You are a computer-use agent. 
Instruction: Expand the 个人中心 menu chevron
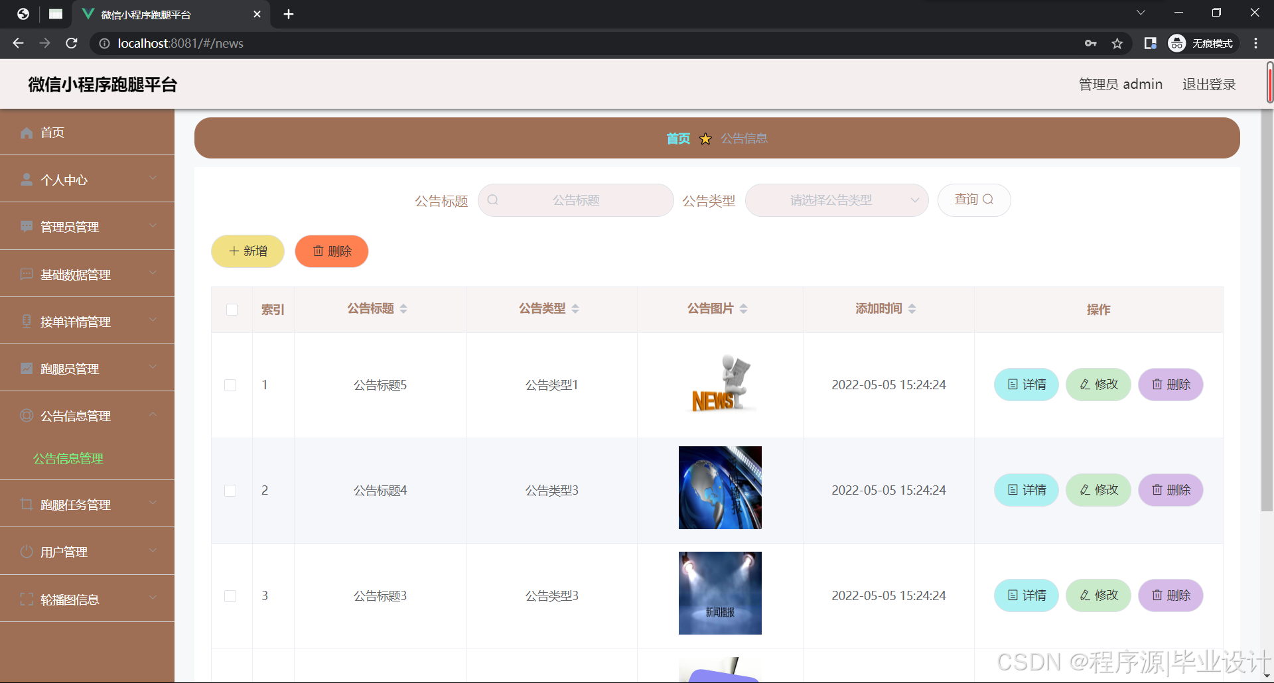tap(153, 178)
